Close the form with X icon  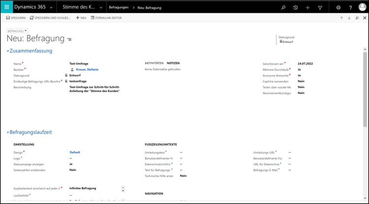(365, 18)
